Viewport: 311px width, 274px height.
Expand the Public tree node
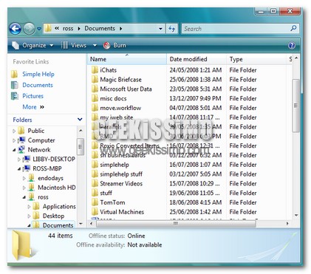coord(14,131)
